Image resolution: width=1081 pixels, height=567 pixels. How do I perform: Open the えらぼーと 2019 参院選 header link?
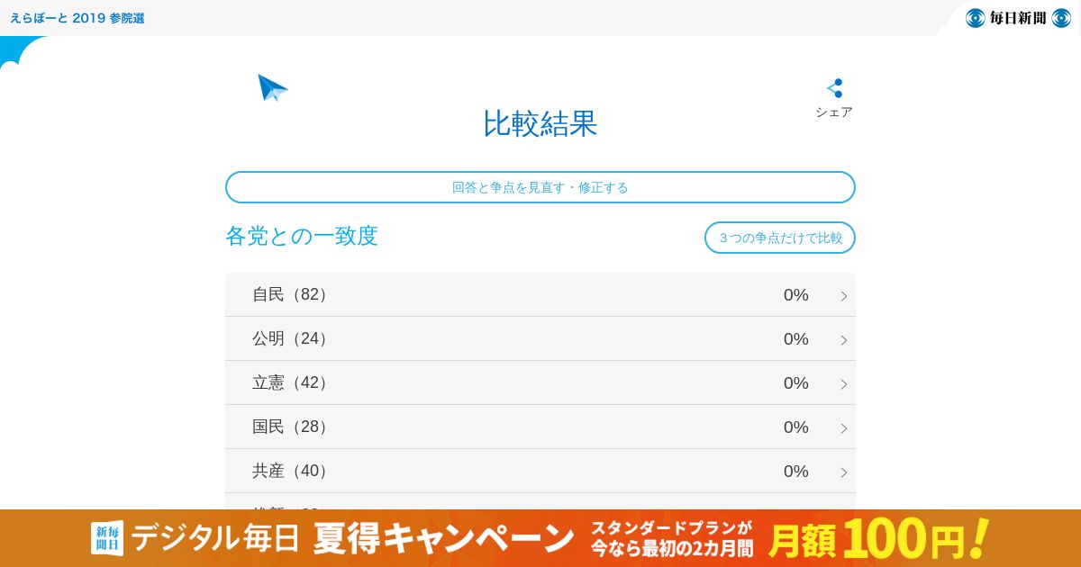[77, 18]
